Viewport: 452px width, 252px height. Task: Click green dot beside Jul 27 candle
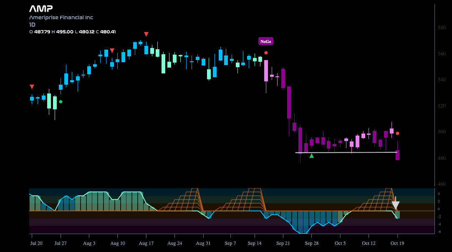(61, 102)
